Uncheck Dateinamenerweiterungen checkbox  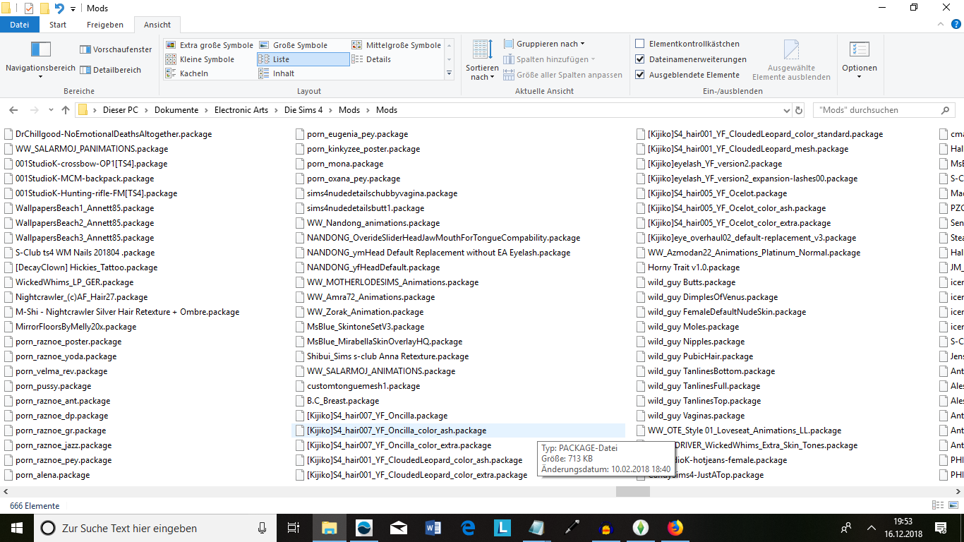click(640, 59)
